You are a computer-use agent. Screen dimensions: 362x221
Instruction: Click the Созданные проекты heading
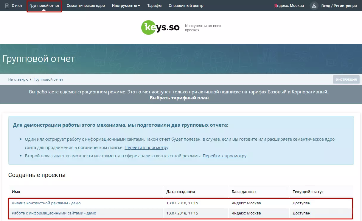click(37, 175)
